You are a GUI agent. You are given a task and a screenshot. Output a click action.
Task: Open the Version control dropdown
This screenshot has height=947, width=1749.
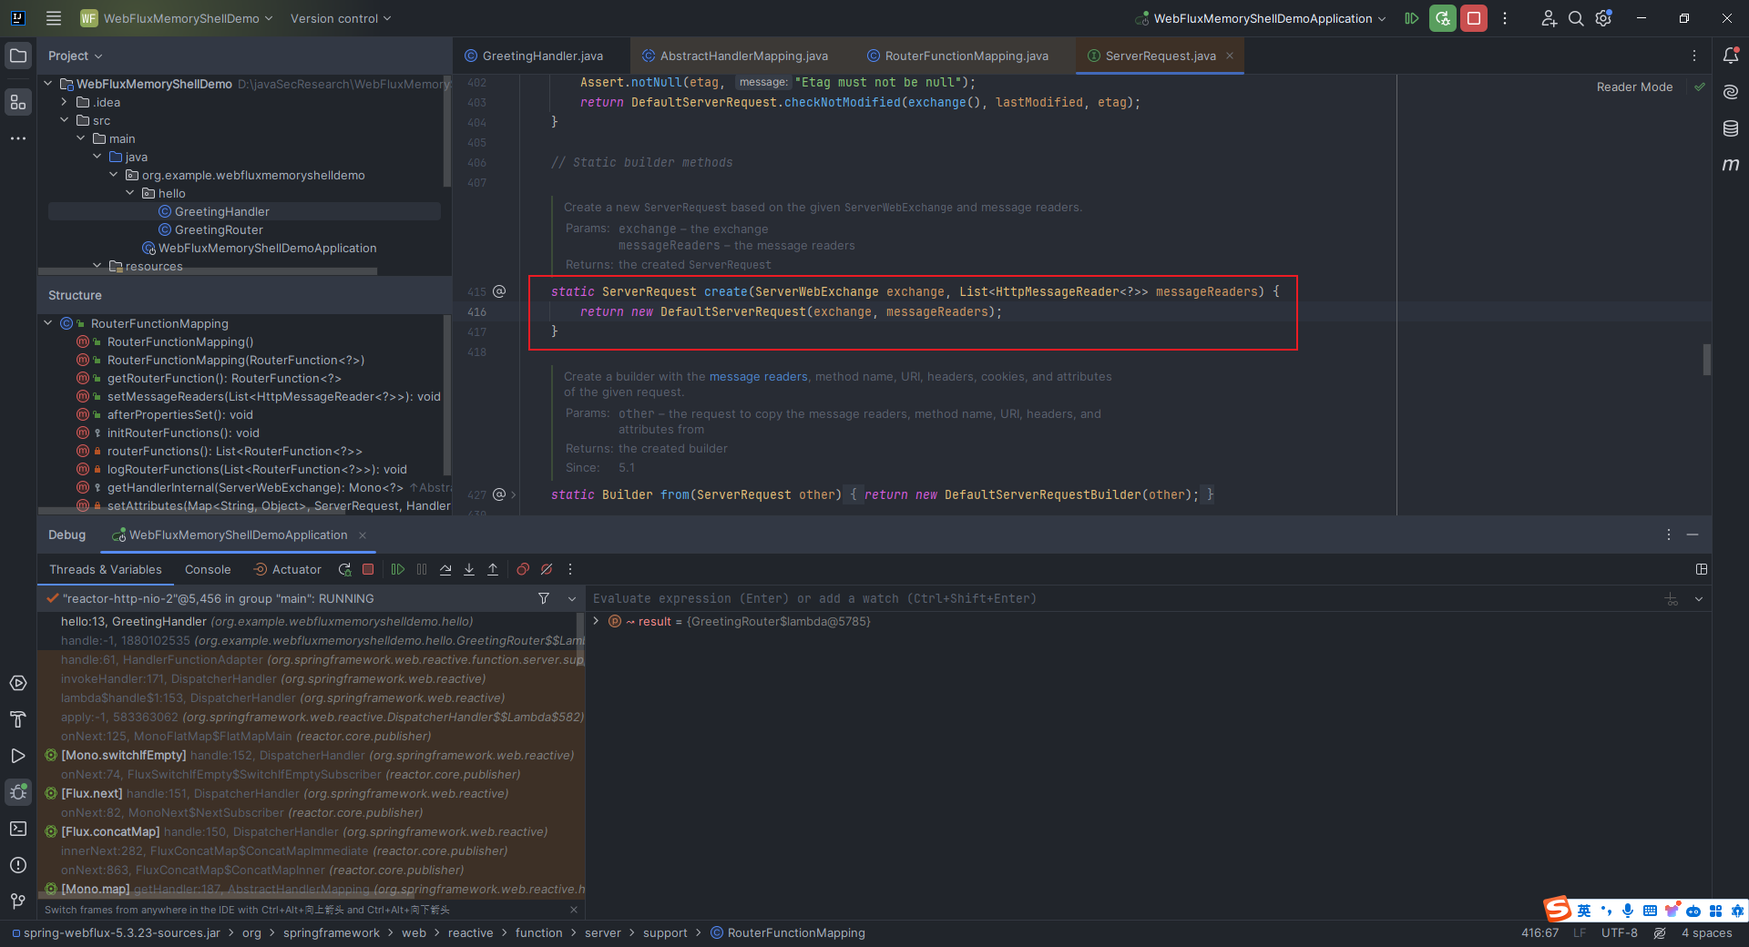click(x=340, y=18)
